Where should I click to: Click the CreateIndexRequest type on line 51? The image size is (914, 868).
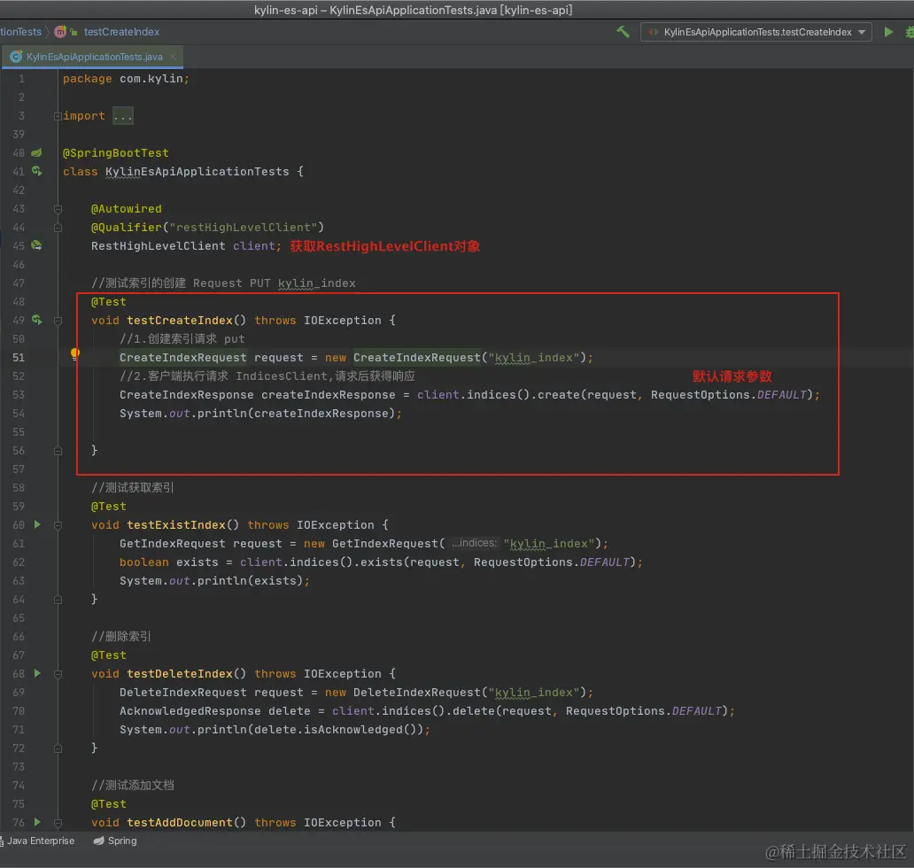coord(183,357)
